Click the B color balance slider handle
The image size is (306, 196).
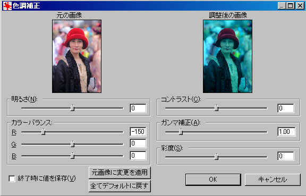coord(72,156)
